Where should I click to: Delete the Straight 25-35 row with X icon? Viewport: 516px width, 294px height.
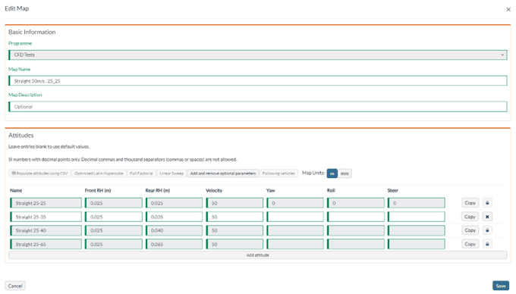pyautogui.click(x=487, y=217)
